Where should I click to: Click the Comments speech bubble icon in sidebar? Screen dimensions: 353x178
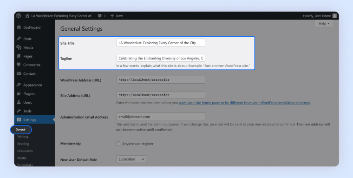(19, 65)
